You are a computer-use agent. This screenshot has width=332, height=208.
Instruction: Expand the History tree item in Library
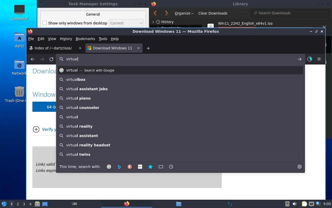tap(153, 22)
